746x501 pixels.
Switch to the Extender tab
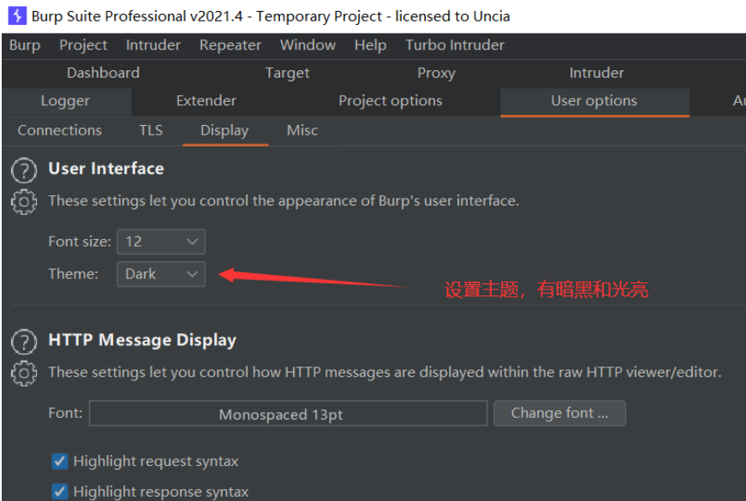click(206, 101)
